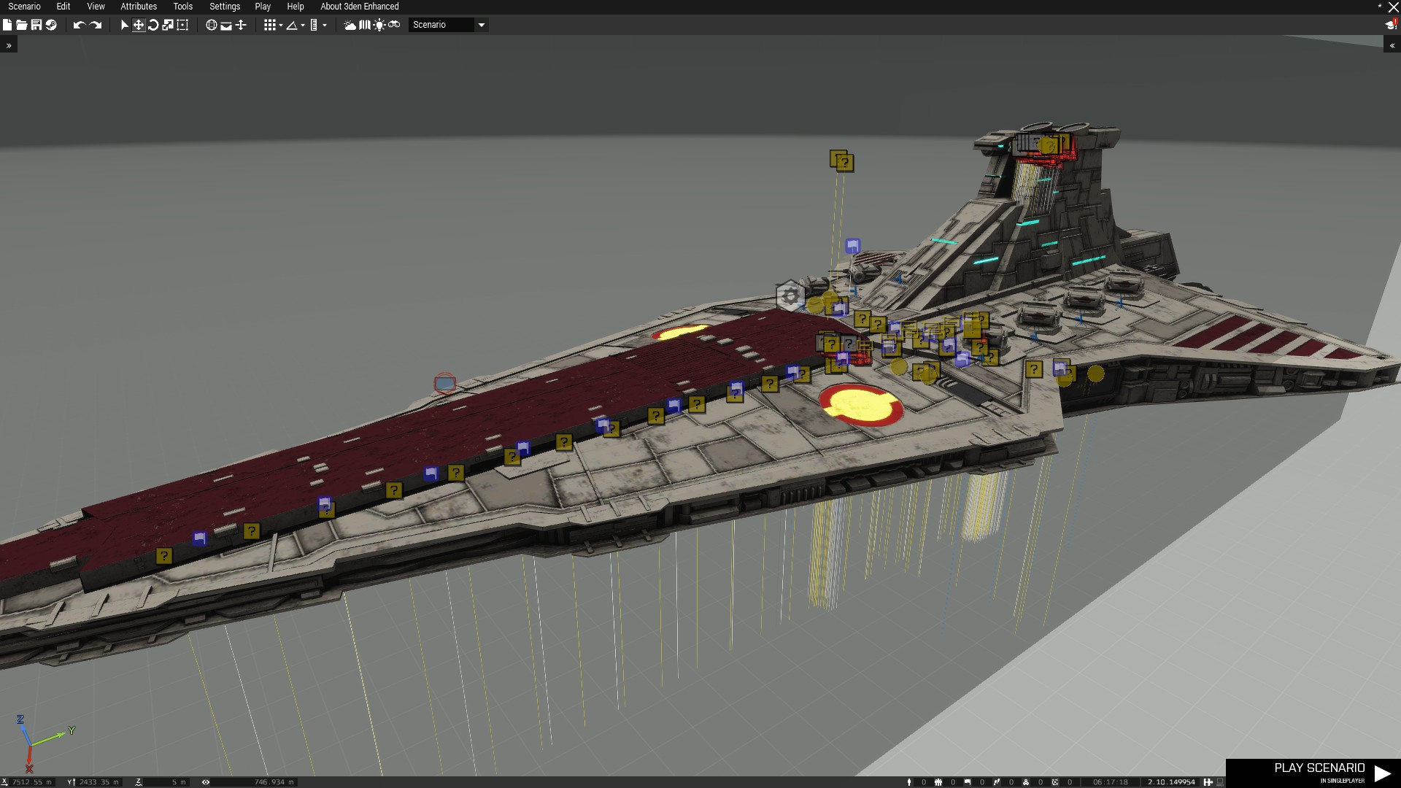Open a scenario with the folder icon

click(x=22, y=25)
